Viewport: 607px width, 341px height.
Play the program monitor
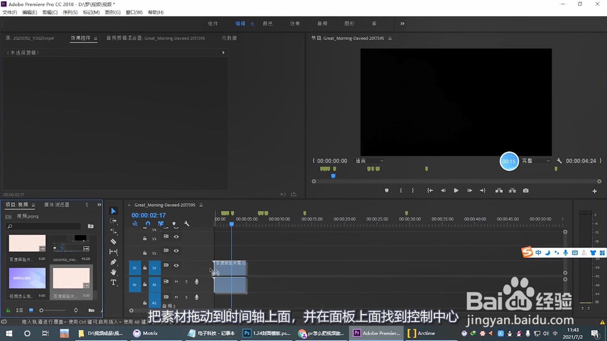tap(456, 191)
